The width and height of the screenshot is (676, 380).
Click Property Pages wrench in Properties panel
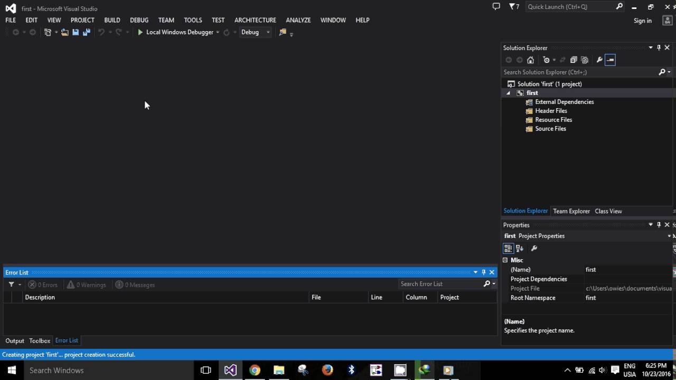(x=534, y=249)
